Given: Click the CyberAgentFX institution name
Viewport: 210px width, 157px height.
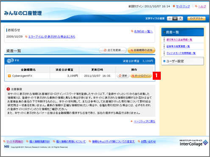Looking at the screenshot, I should pyautogui.click(x=22, y=76).
